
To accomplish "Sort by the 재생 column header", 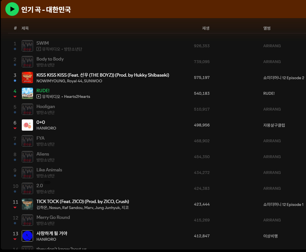I will click(x=206, y=28).
